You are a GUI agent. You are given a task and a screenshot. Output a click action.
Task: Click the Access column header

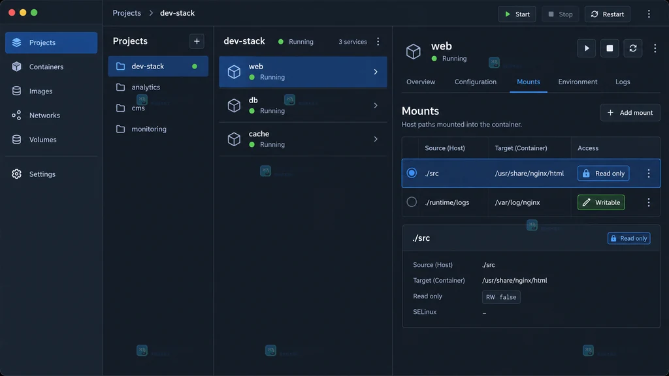(588, 148)
